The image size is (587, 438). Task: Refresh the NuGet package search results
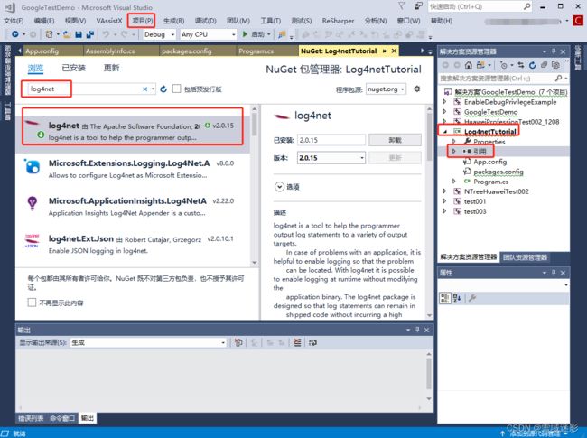pos(163,89)
